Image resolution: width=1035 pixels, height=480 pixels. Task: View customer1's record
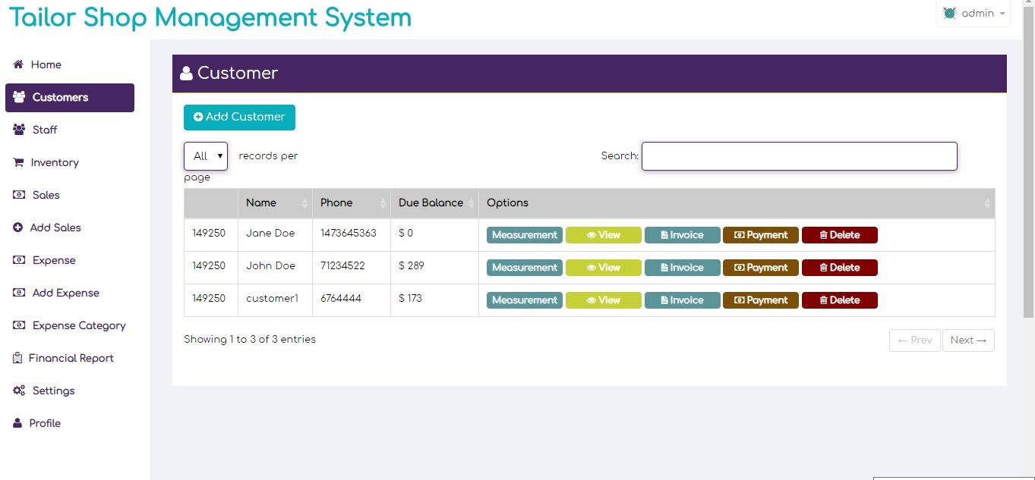tap(604, 300)
